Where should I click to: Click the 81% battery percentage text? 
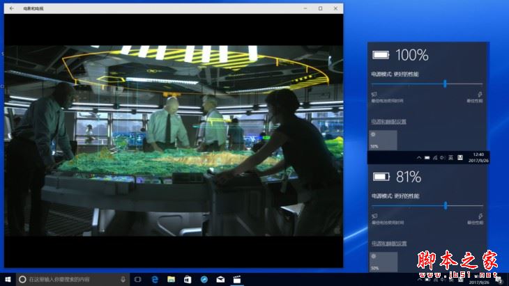(409, 177)
